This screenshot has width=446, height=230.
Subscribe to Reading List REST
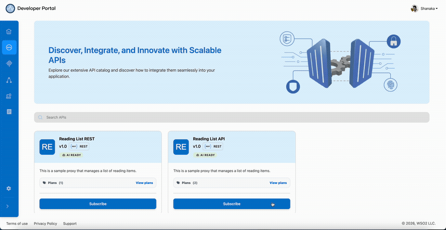98,204
